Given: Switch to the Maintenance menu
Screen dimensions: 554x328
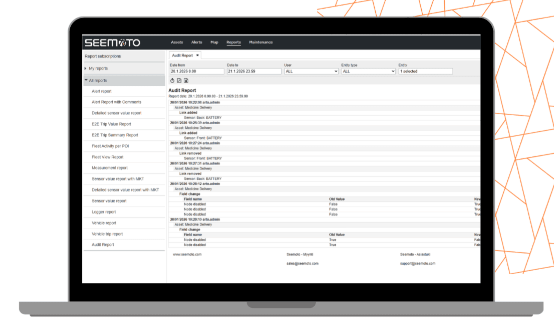Looking at the screenshot, I should tap(261, 42).
